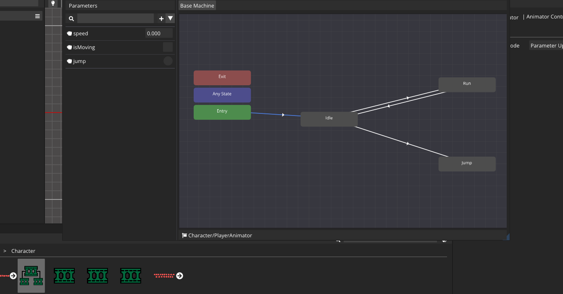Focus the Parameters search field
The width and height of the screenshot is (563, 294).
click(x=116, y=18)
